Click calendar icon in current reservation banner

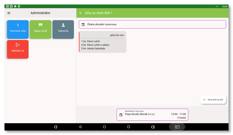tap(83, 25)
